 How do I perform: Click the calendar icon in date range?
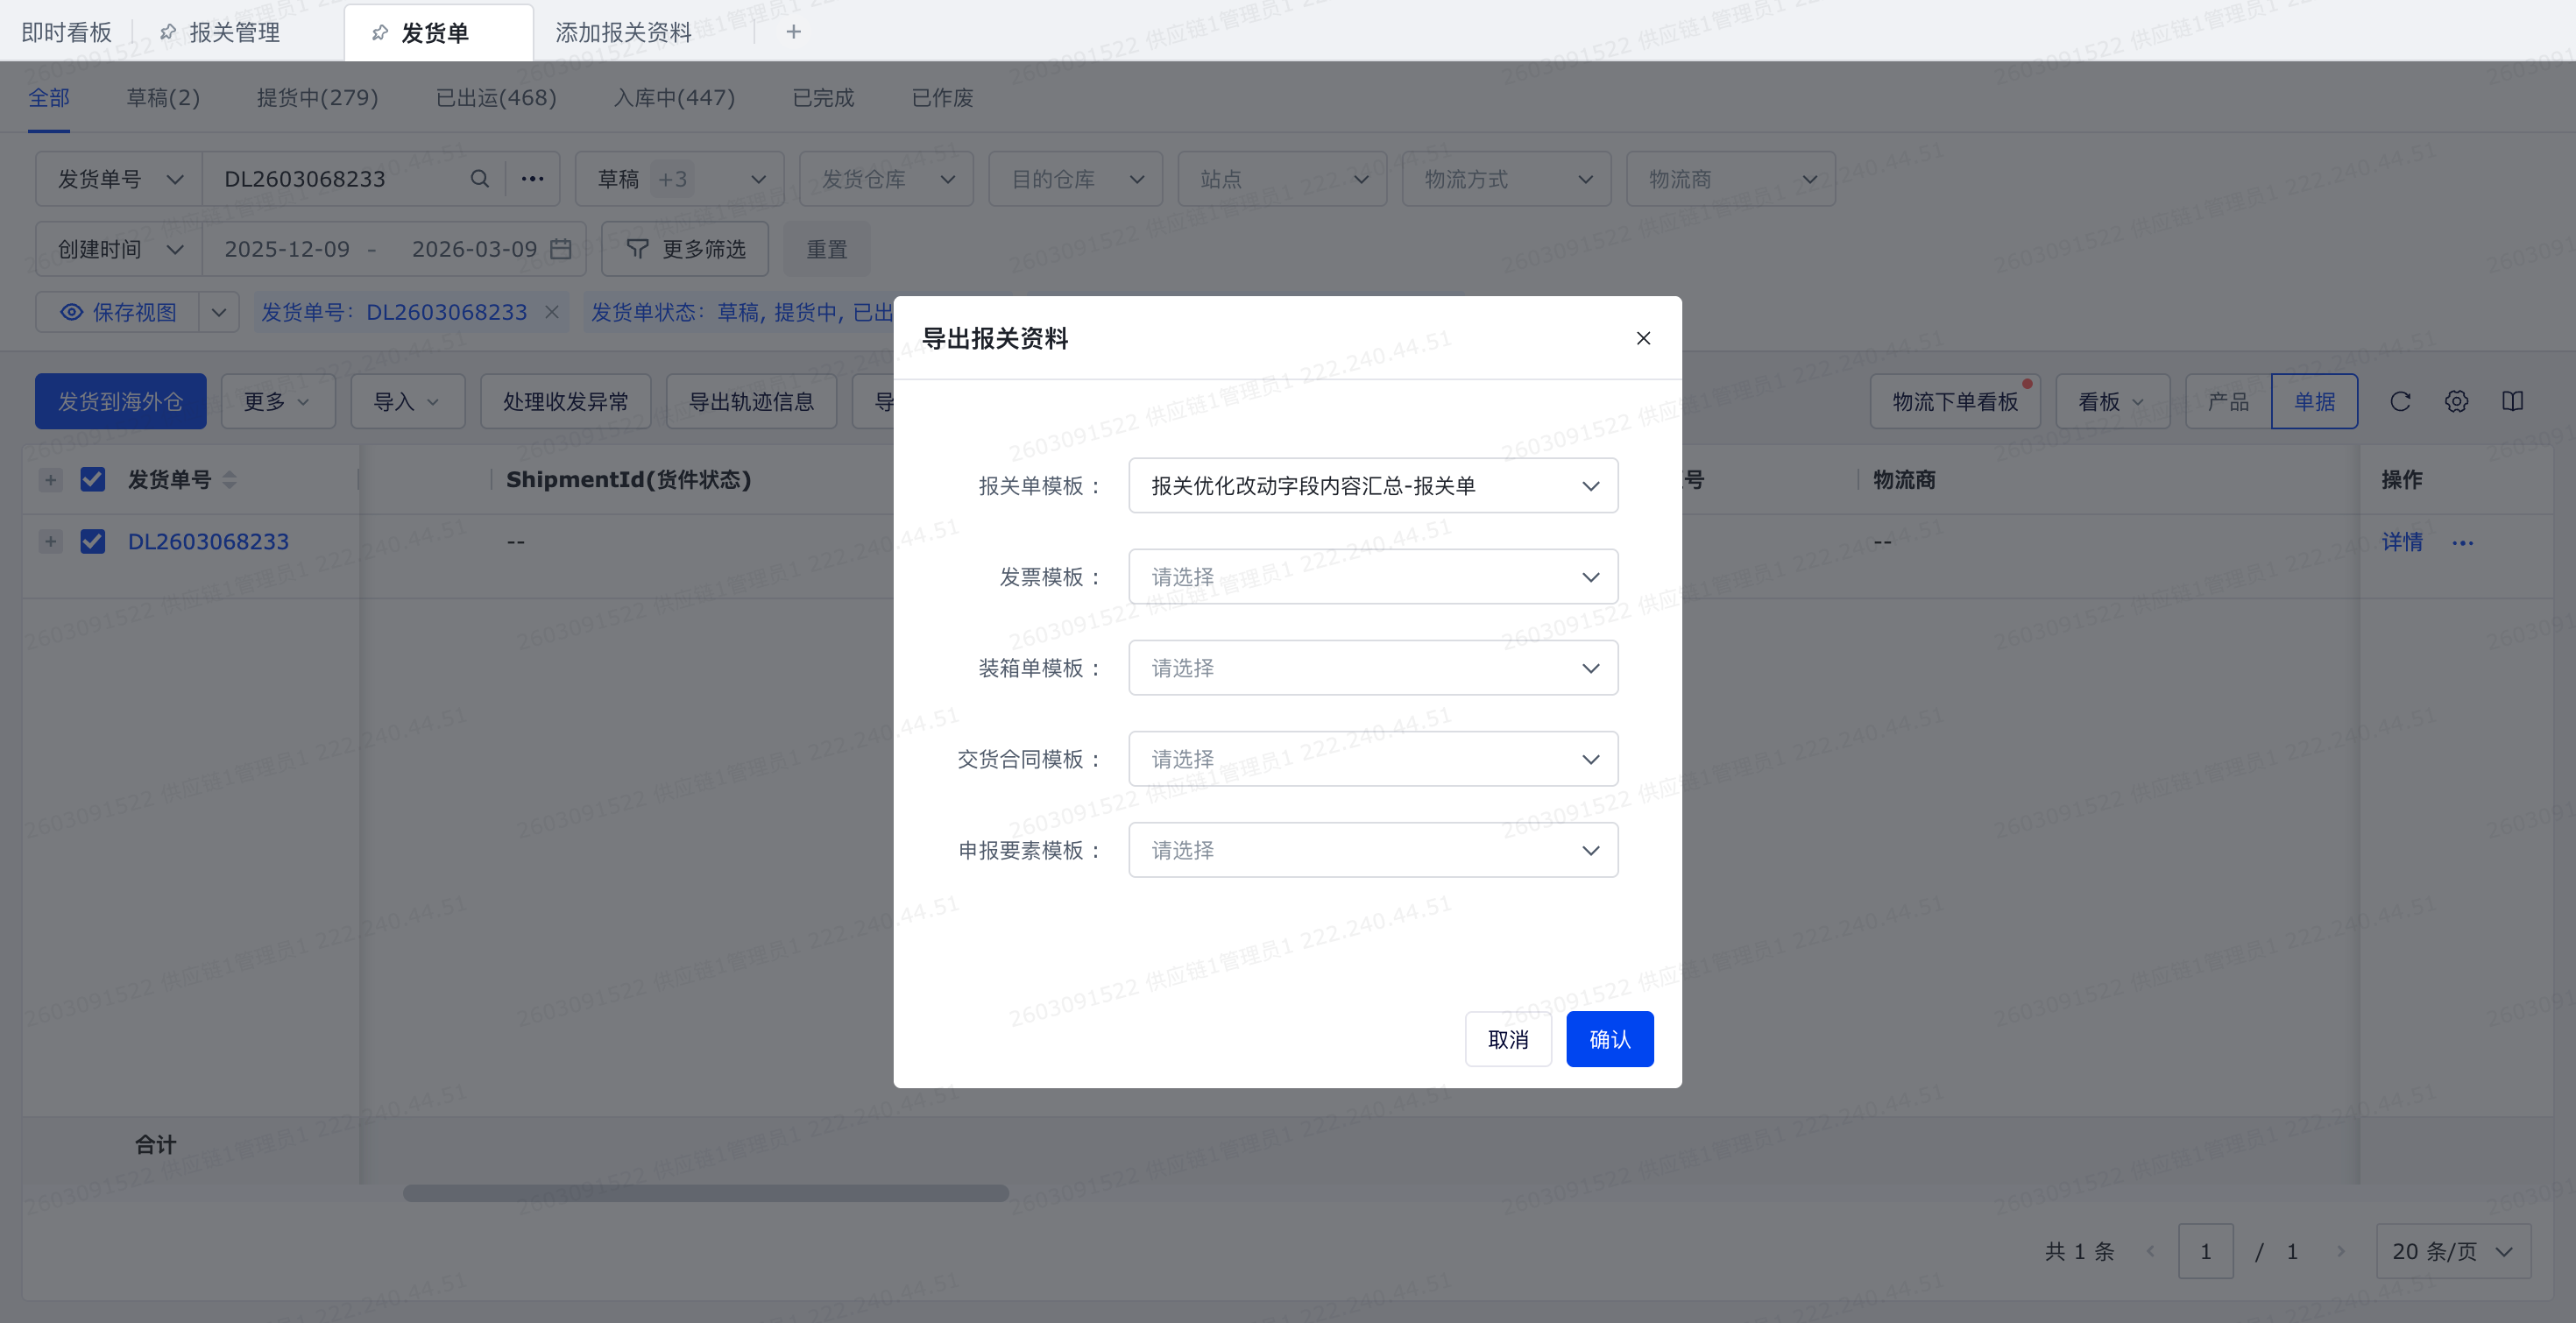click(x=561, y=249)
